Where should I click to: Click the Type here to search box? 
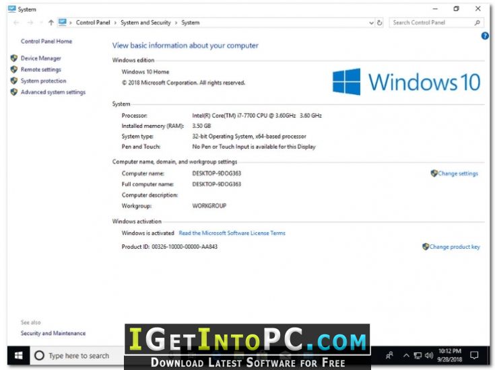tap(77, 356)
